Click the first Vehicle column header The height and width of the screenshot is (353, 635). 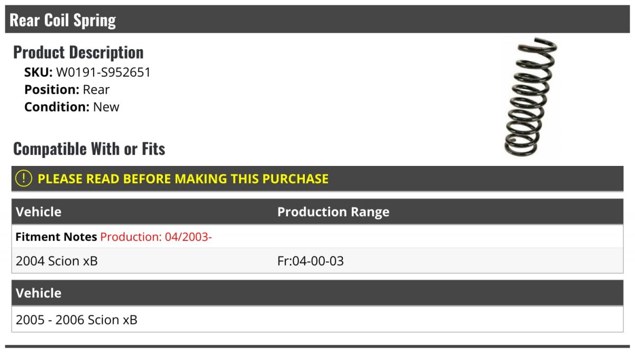point(39,212)
